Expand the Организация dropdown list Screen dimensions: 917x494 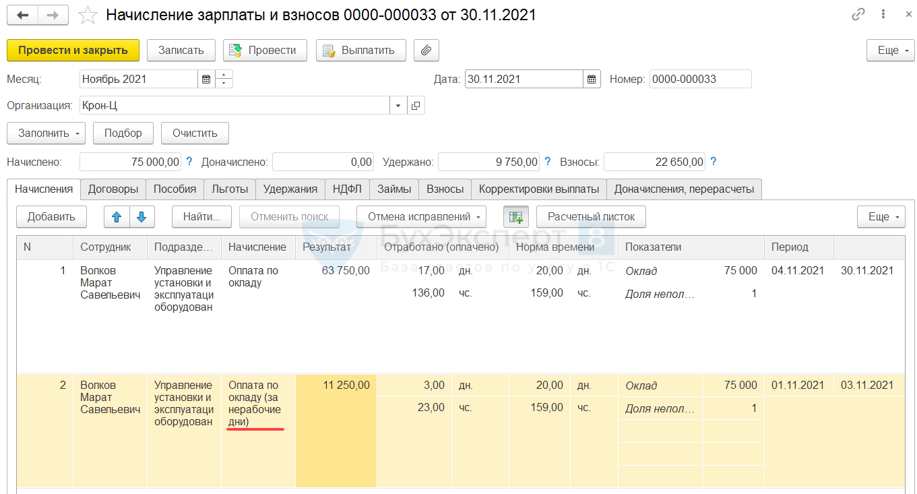[x=398, y=106]
